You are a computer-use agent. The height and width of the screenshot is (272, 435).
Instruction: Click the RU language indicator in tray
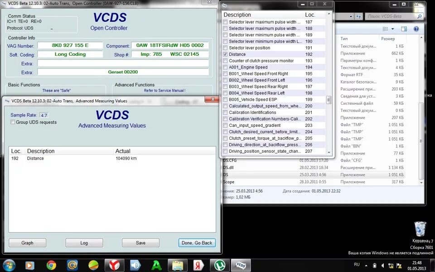pyautogui.click(x=357, y=264)
